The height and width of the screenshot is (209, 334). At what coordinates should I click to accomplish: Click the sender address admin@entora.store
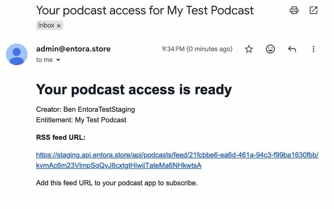pyautogui.click(x=73, y=49)
